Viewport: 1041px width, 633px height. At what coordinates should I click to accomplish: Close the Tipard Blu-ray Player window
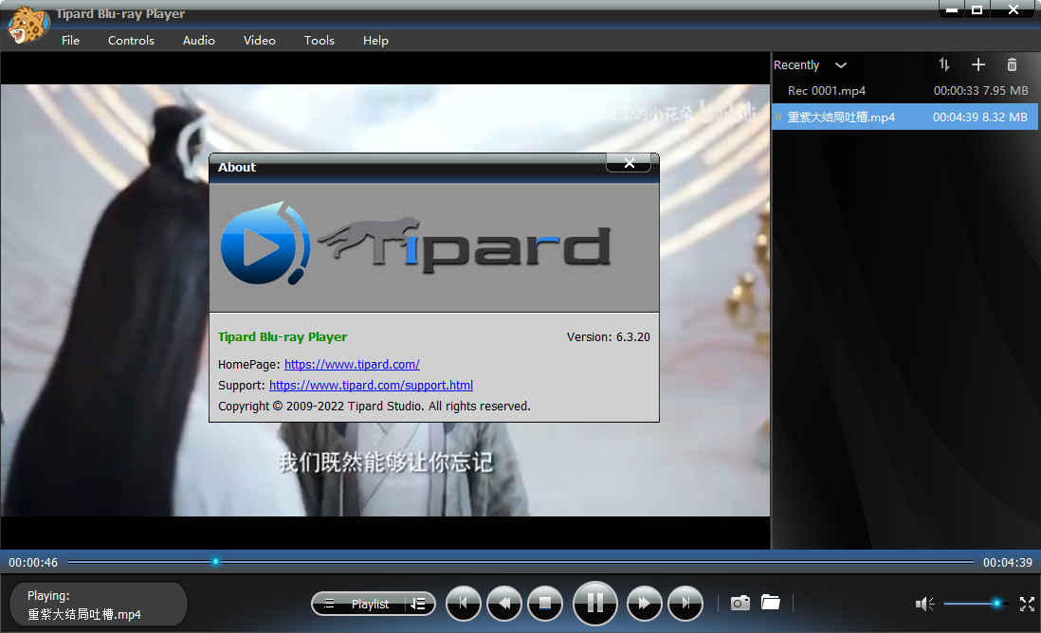1014,9
